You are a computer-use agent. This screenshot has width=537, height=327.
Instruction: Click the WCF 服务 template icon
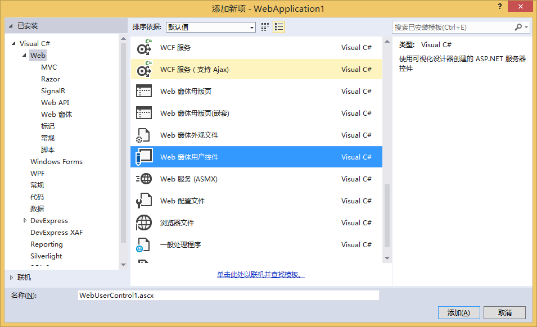point(144,48)
